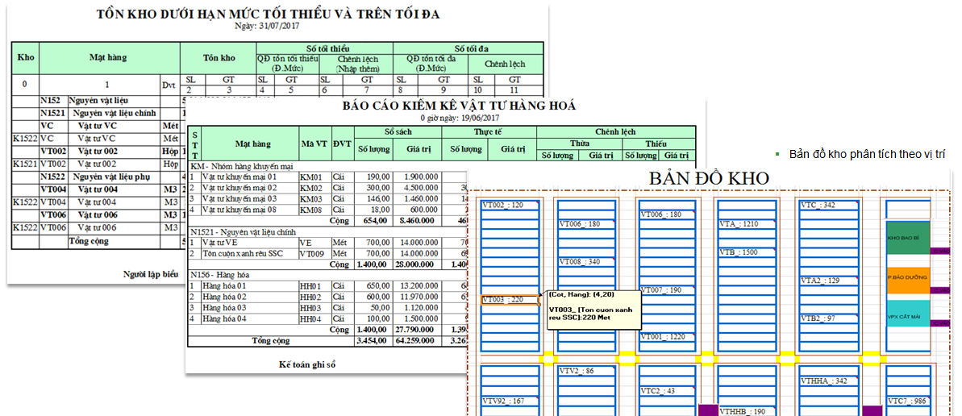962x416 pixels.
Task: Select the HH02 code cell
Action: 314,297
